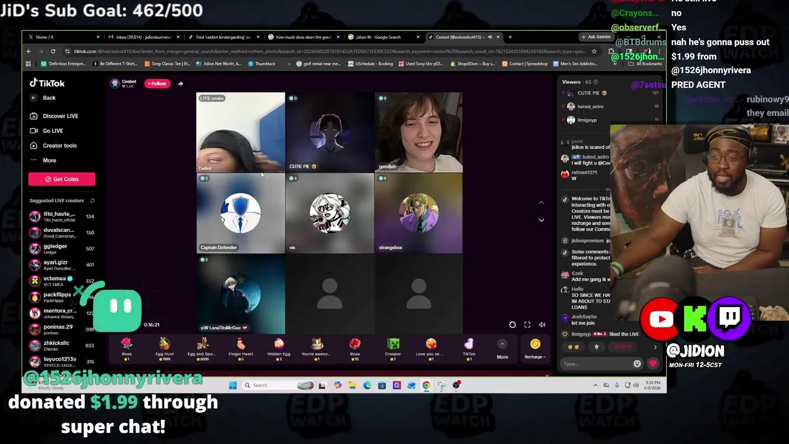Select the vix guest tile
Screen dimensions: 789x444
329,213
